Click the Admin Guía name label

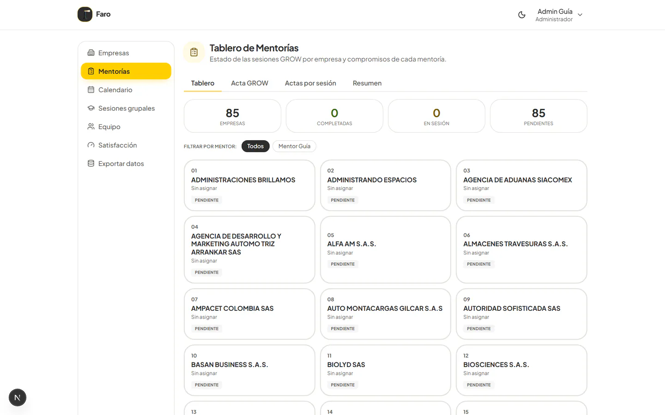pos(555,12)
